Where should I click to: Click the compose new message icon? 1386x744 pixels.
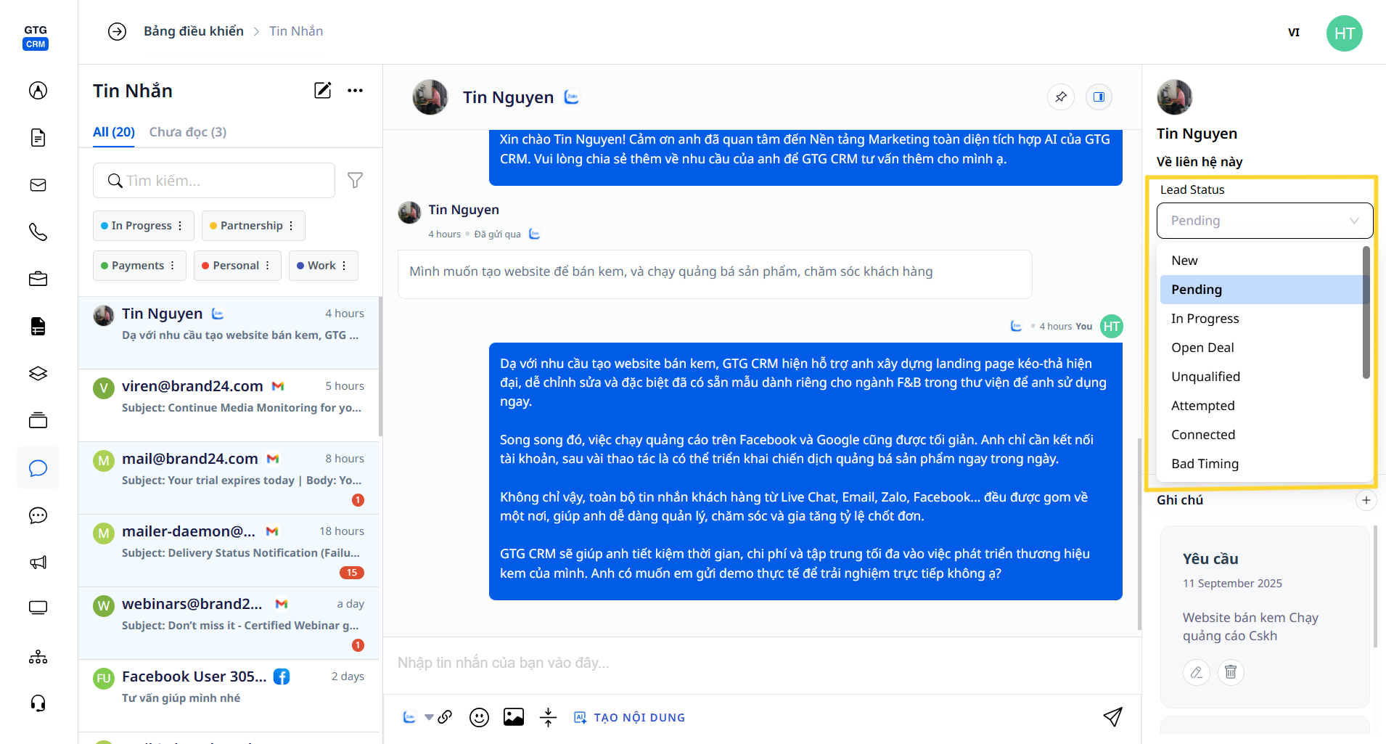(x=322, y=91)
